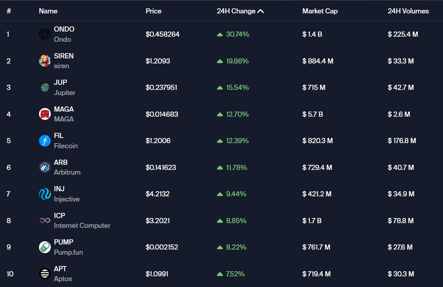
Task: Click the MAGA coin logo icon
Action: pyautogui.click(x=44, y=114)
